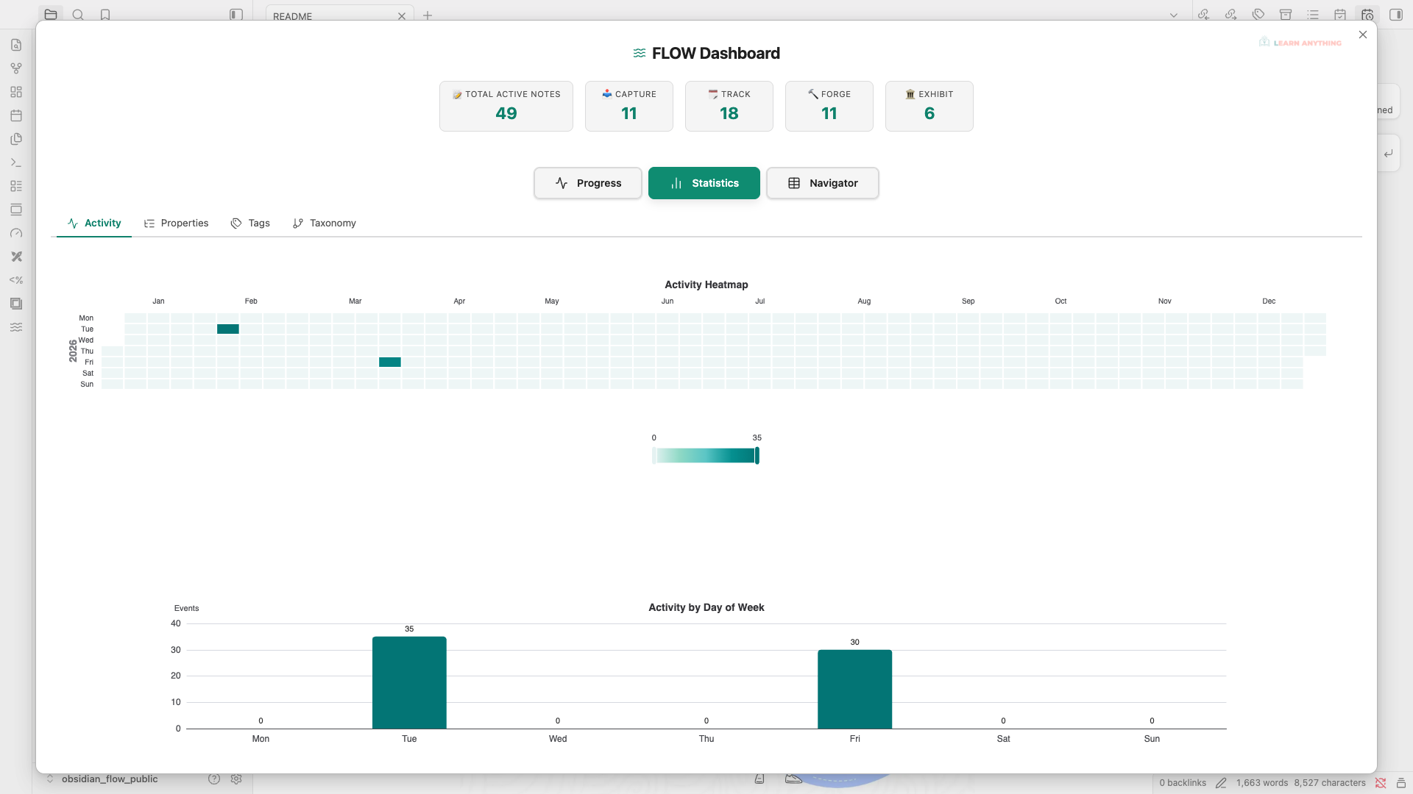The image size is (1413, 794).
Task: Open new tab with plus button
Action: [428, 15]
